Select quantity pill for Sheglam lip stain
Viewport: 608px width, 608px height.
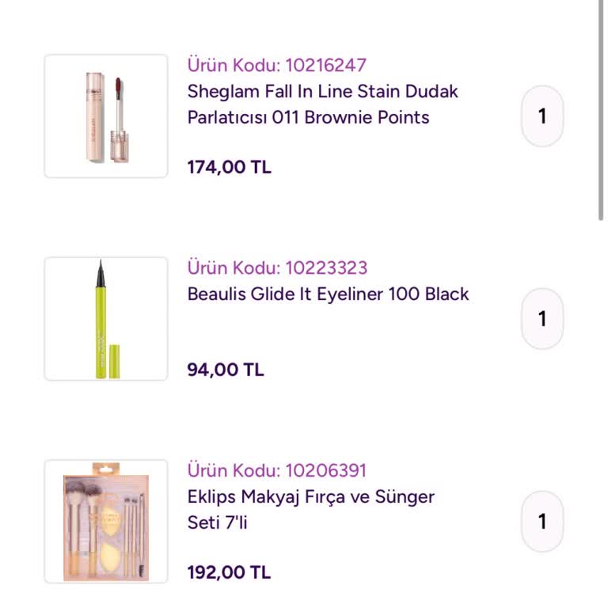(x=542, y=116)
